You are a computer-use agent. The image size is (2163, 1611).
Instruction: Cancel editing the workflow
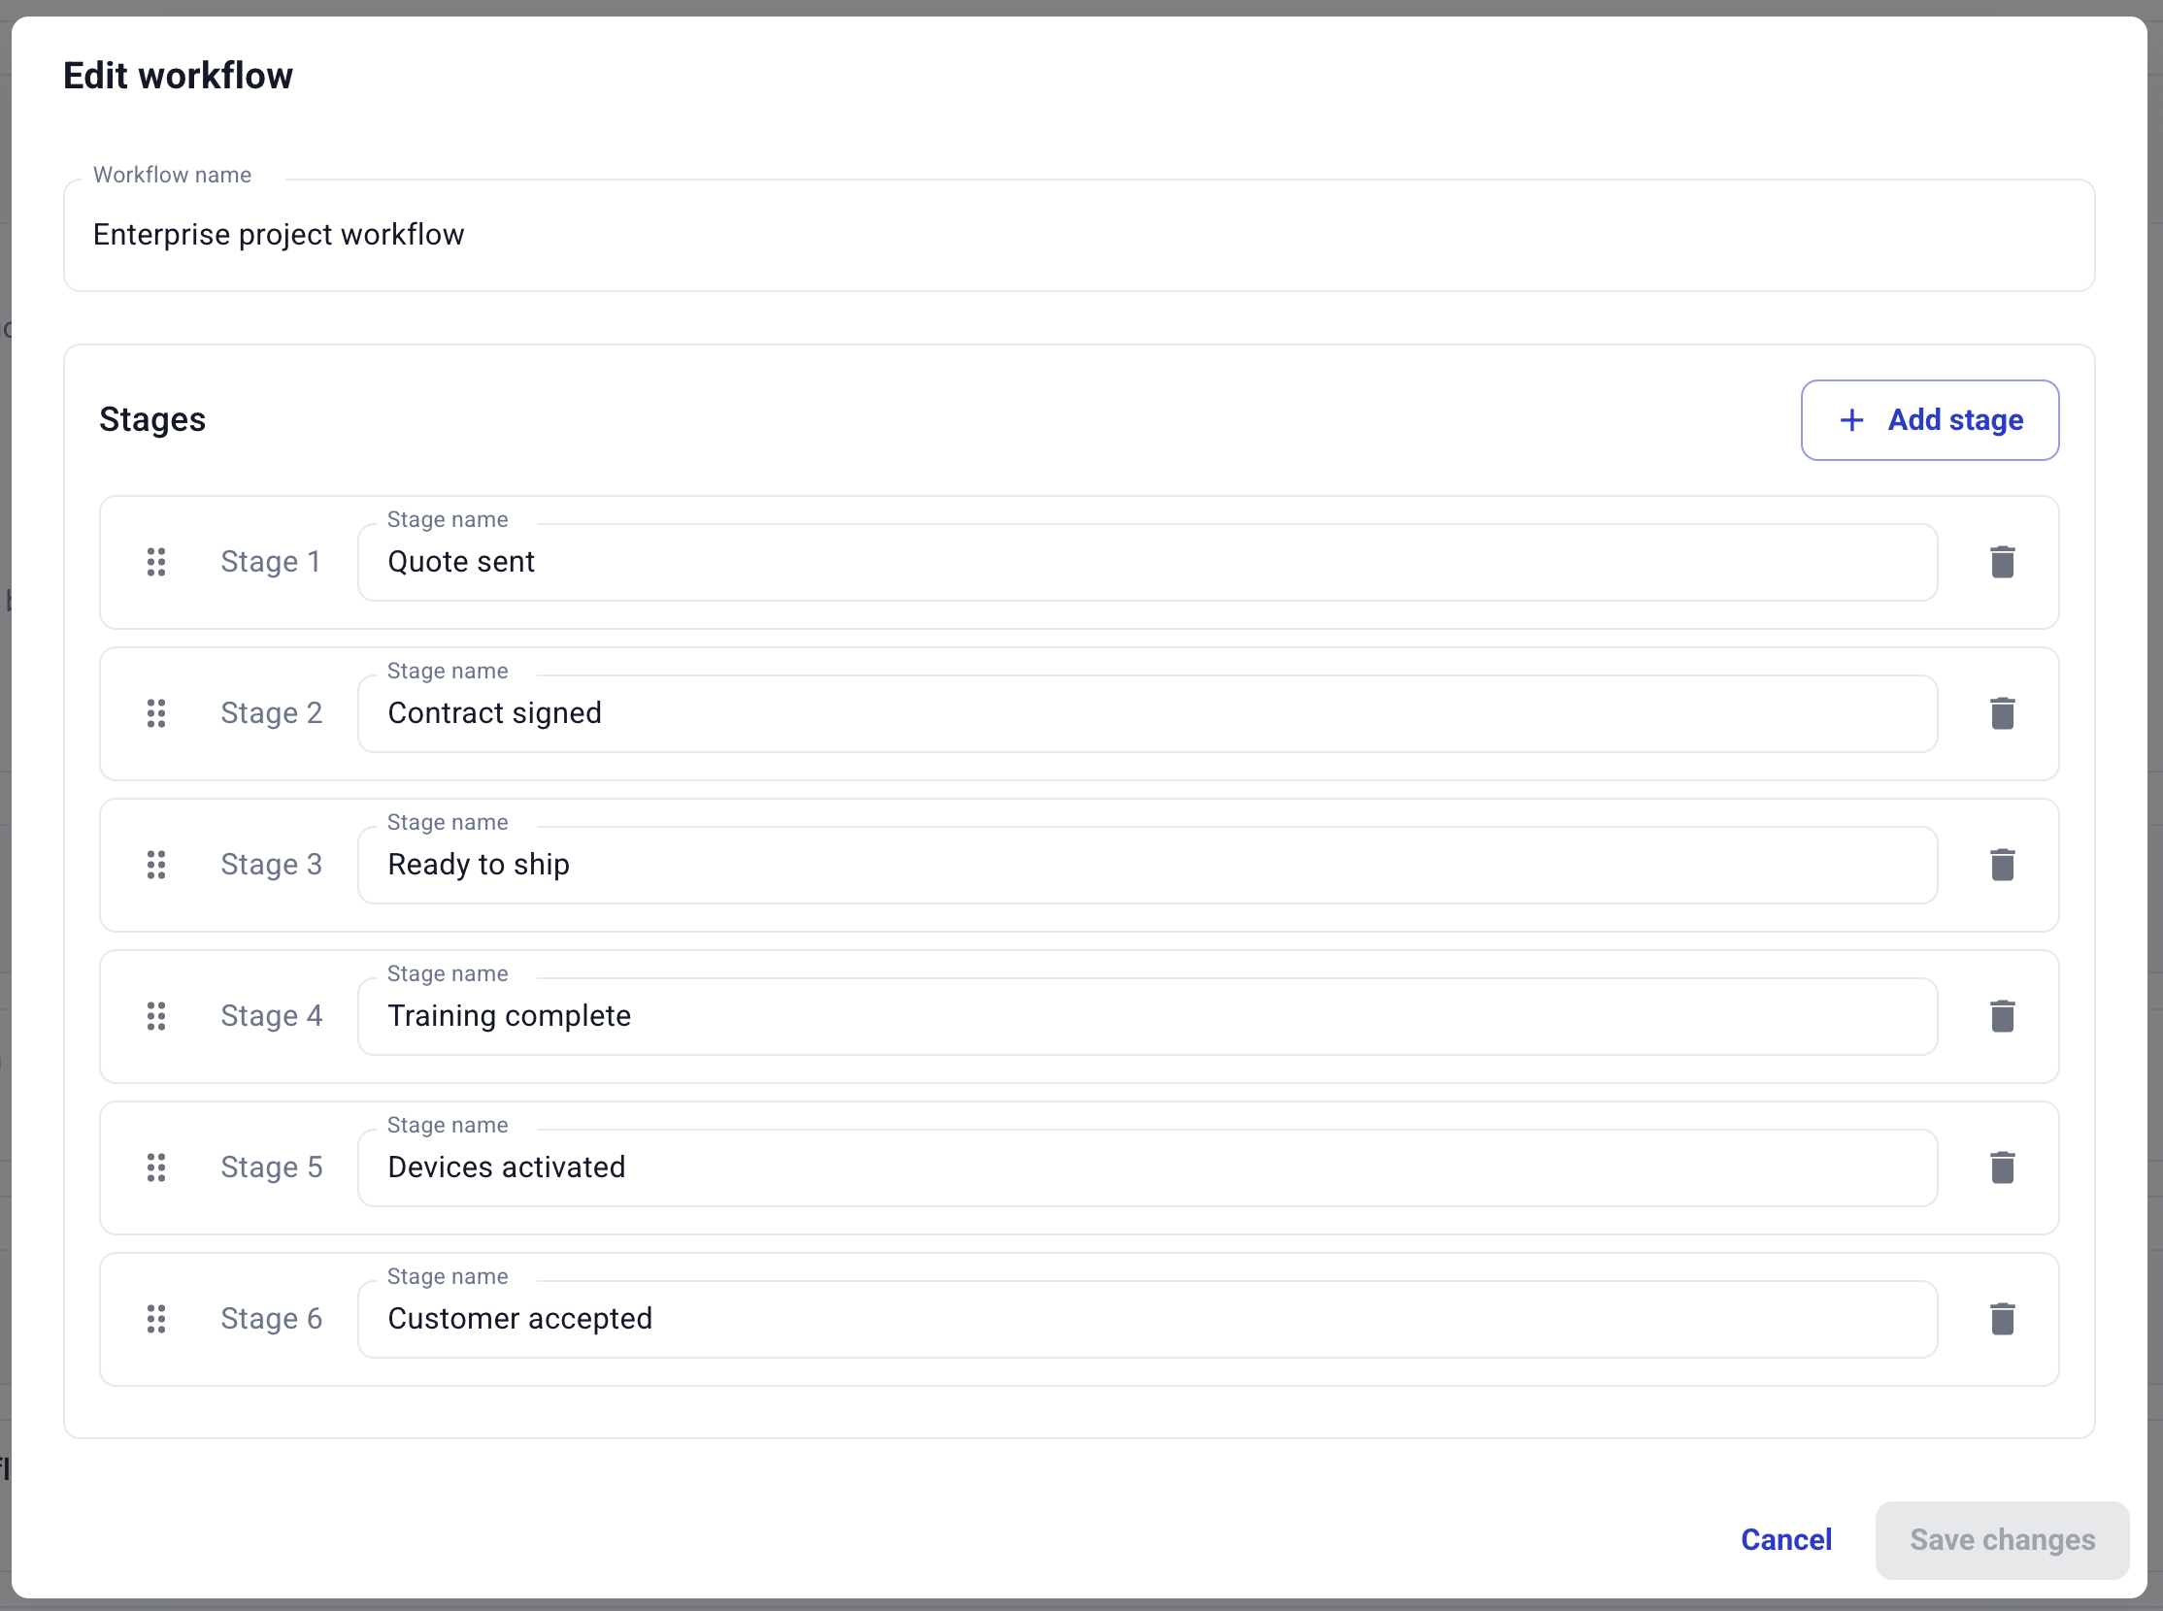1786,1540
